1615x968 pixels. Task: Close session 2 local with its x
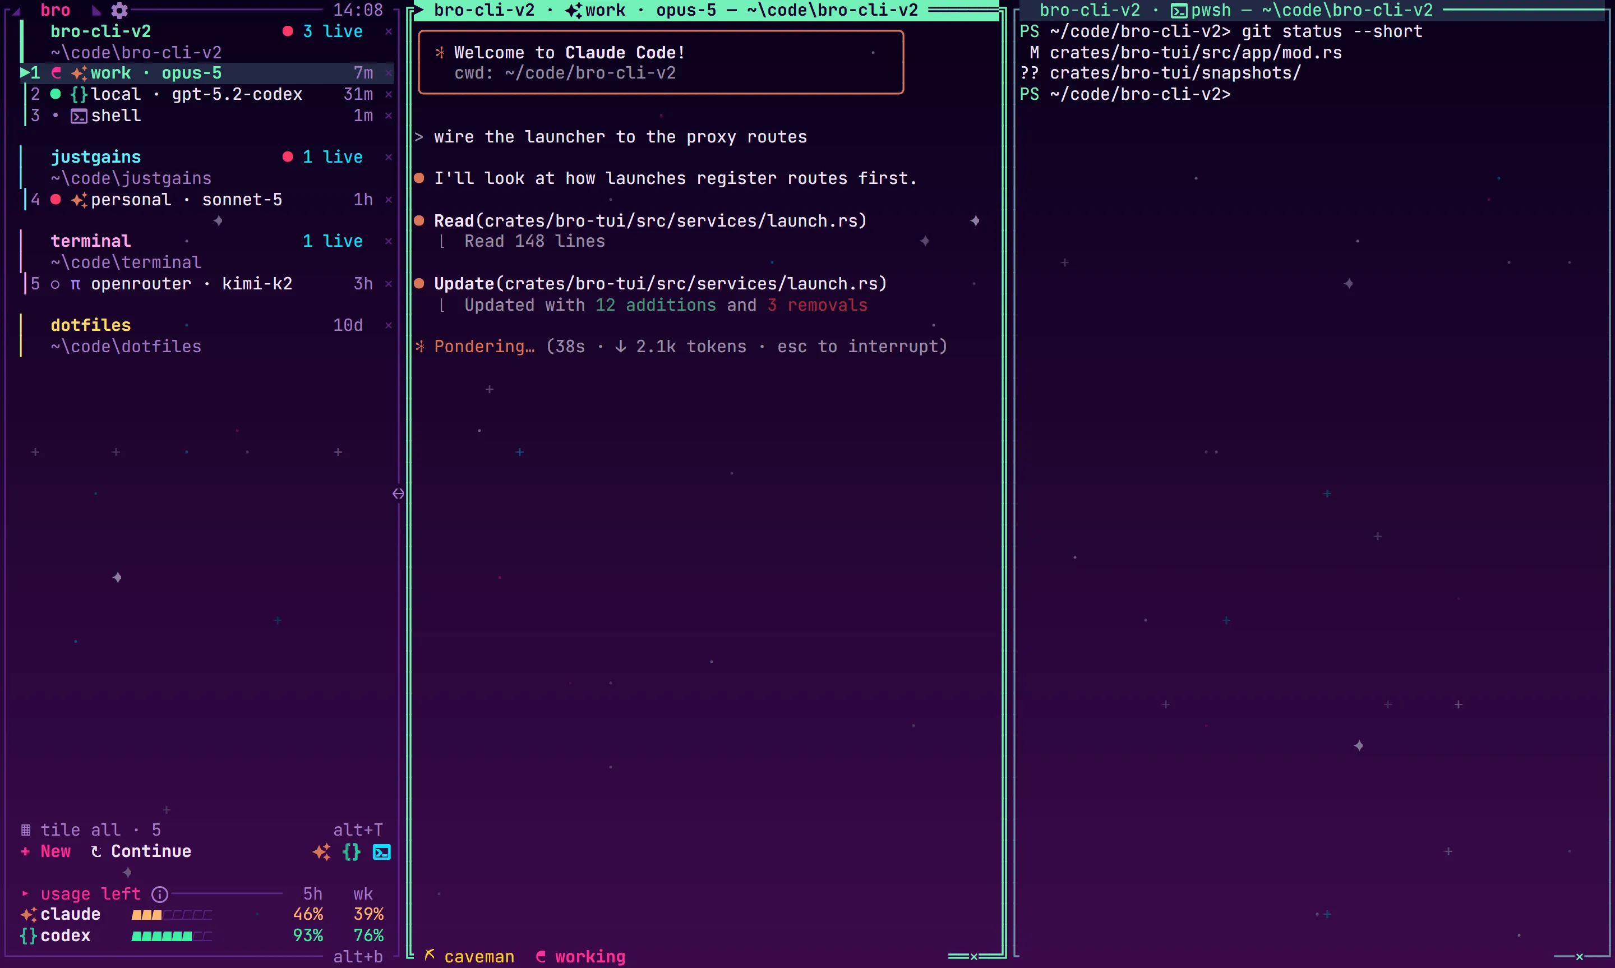tap(389, 95)
